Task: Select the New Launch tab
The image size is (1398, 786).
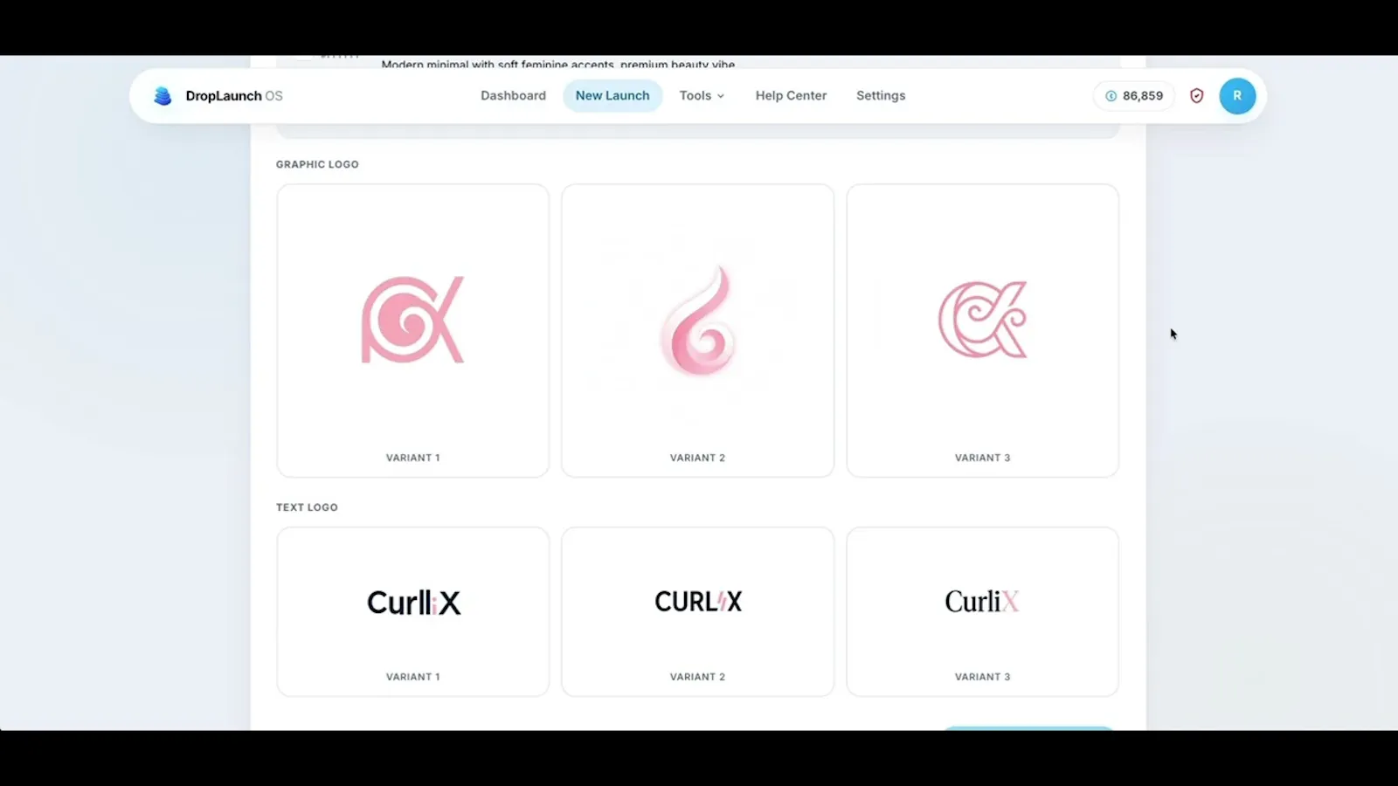Action: (x=612, y=96)
